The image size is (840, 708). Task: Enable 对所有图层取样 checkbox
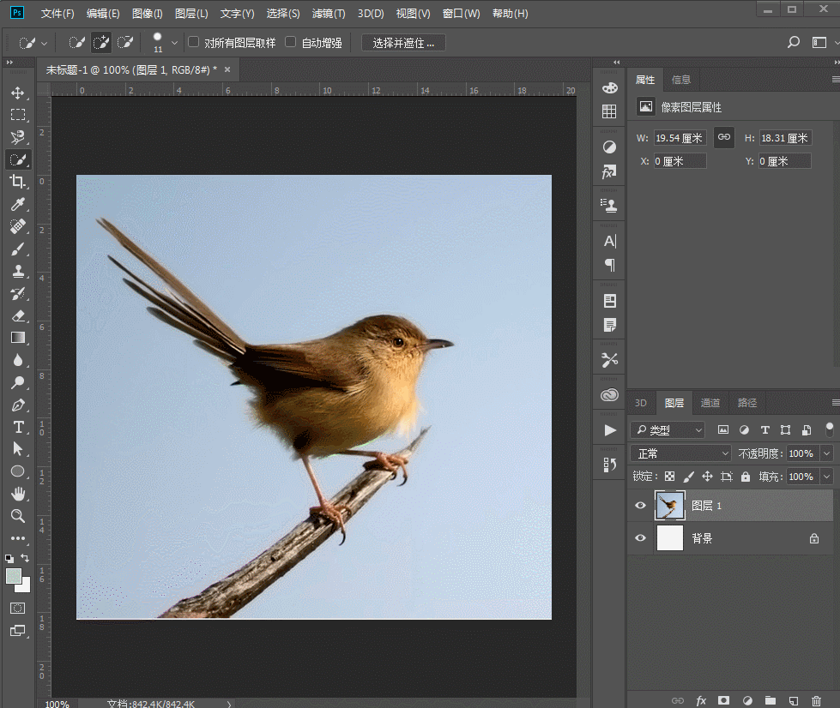click(x=193, y=42)
